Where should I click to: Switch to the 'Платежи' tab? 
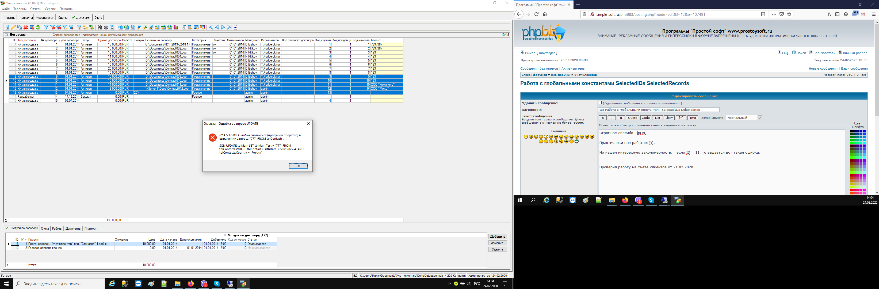tap(90, 229)
